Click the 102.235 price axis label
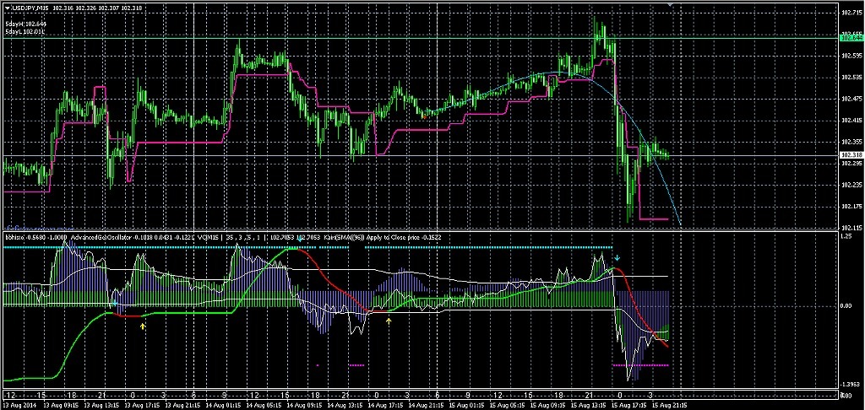Viewport: 865px width, 410px height. coord(851,185)
